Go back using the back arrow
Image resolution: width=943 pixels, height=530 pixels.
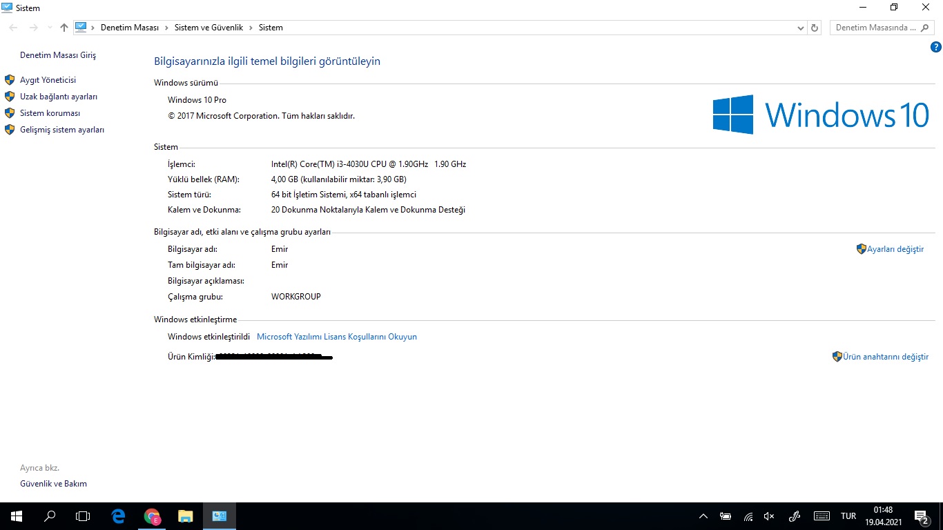14,28
